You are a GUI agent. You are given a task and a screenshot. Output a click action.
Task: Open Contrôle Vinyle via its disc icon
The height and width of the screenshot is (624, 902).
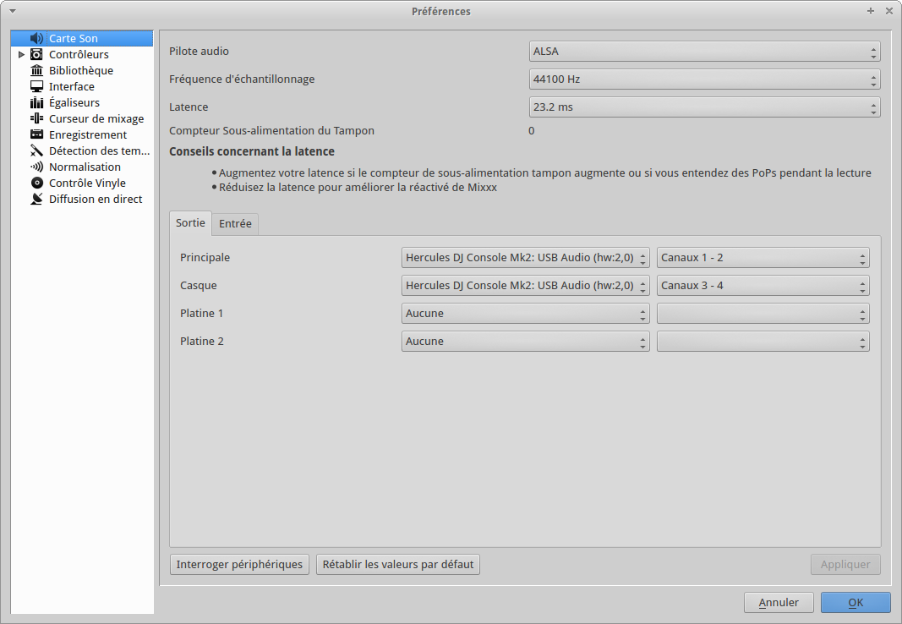tap(36, 183)
